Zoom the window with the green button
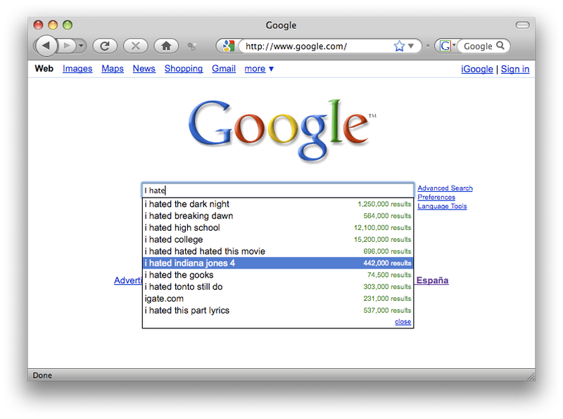Viewport: 563px width, 419px height. click(68, 25)
